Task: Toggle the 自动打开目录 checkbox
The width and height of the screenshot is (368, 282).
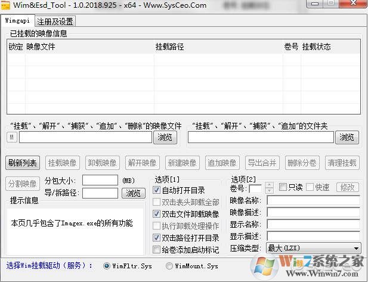Action: tap(157, 190)
